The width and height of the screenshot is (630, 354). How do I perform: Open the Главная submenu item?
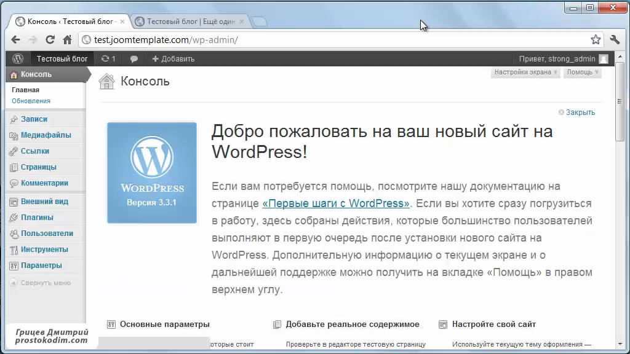(25, 90)
